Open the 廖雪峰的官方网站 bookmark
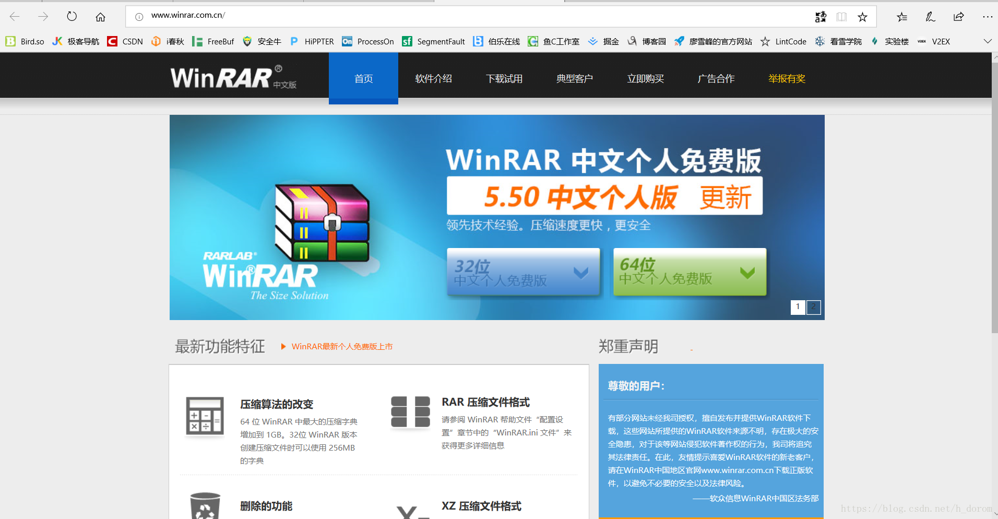 point(713,41)
